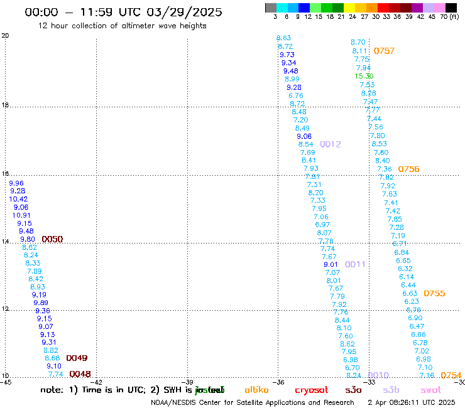The height and width of the screenshot is (408, 465).
Task: Click the light green swatch before 15
Action: (315, 8)
